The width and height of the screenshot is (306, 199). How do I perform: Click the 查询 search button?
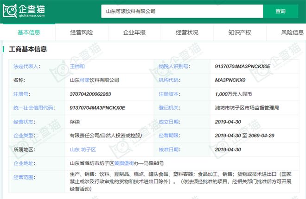click(280, 11)
